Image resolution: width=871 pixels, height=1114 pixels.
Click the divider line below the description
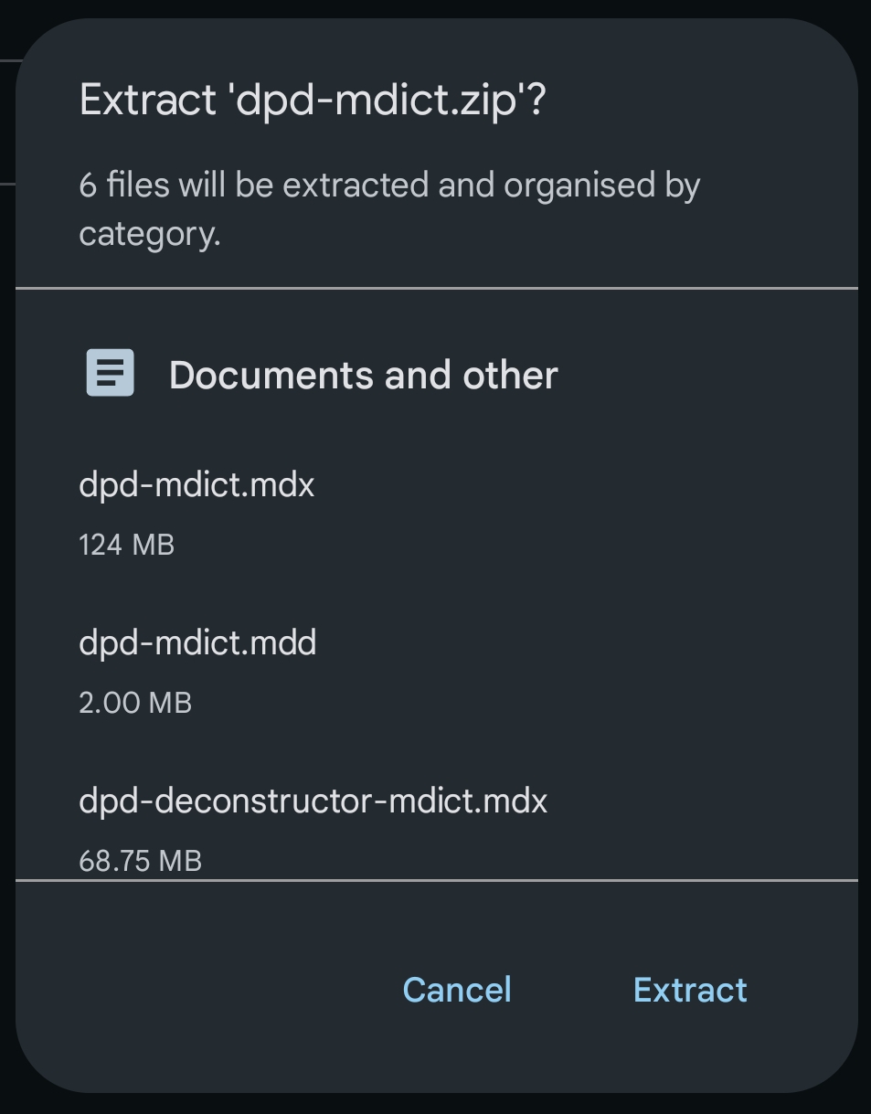tap(436, 288)
